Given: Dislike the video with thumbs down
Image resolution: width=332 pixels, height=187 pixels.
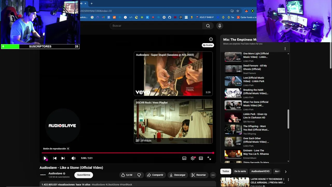Looking at the screenshot, I should coord(139,175).
